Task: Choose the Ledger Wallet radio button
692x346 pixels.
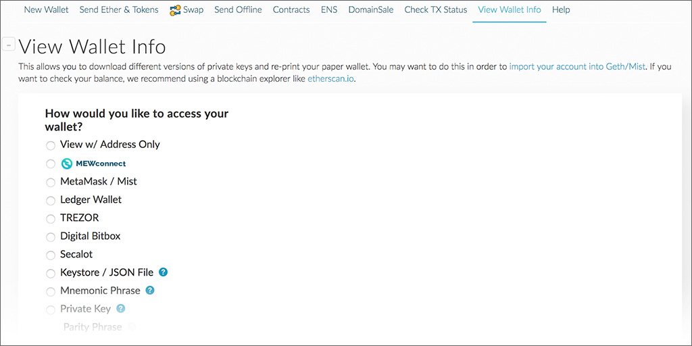Action: click(x=51, y=200)
